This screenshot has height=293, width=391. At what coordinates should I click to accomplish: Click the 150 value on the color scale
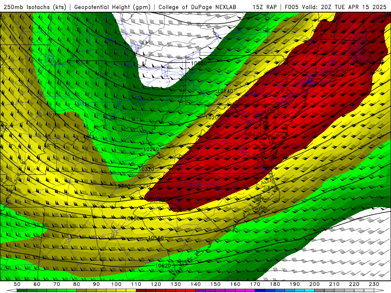tap(215, 284)
